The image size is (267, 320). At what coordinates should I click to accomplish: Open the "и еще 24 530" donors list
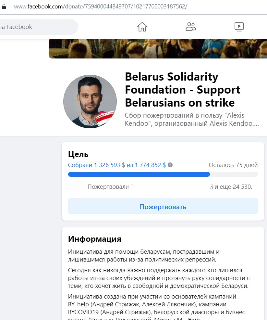(x=233, y=187)
